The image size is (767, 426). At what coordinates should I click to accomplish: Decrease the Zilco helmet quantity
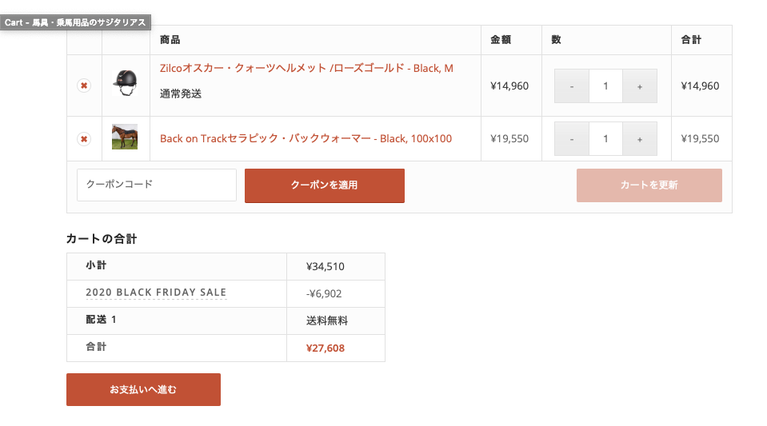point(571,86)
